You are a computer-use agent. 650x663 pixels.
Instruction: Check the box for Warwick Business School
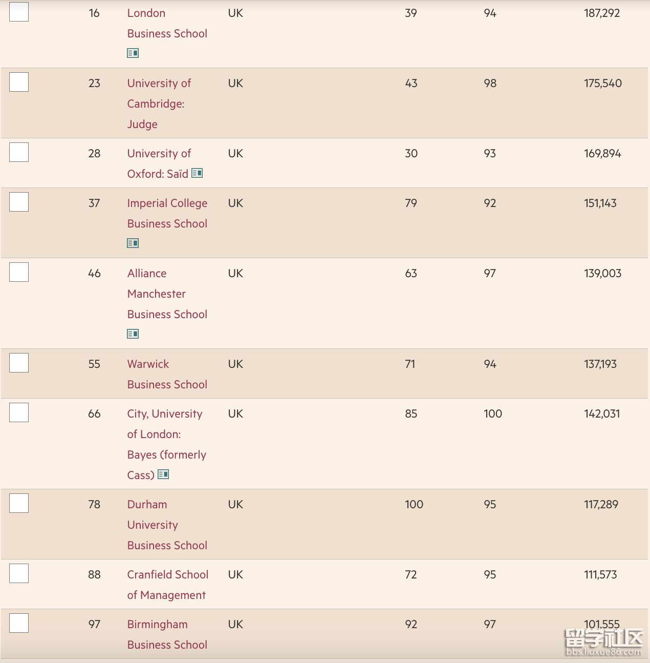[19, 363]
